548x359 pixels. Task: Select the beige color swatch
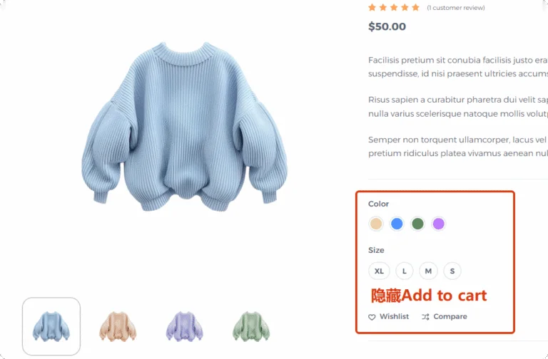pos(376,224)
